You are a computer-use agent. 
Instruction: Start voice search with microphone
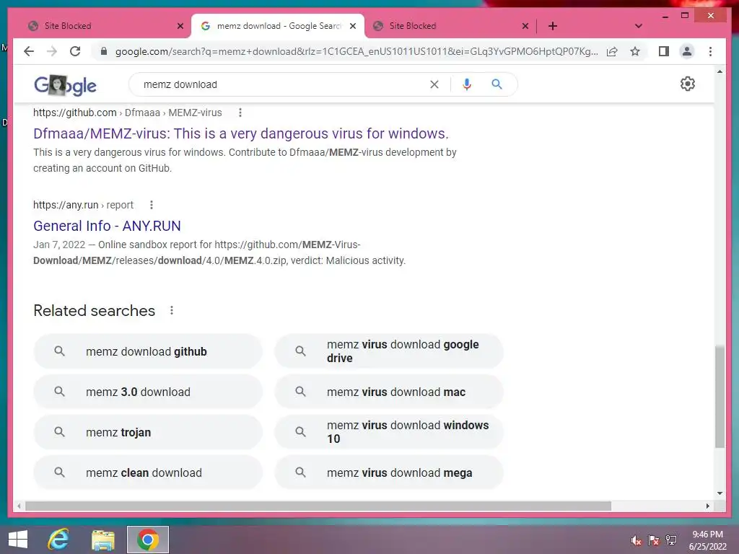[467, 84]
